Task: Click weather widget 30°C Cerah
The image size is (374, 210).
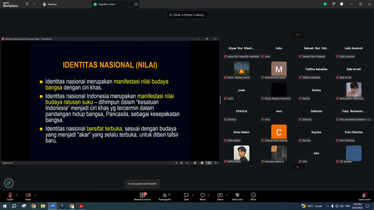Action: (x=311, y=206)
